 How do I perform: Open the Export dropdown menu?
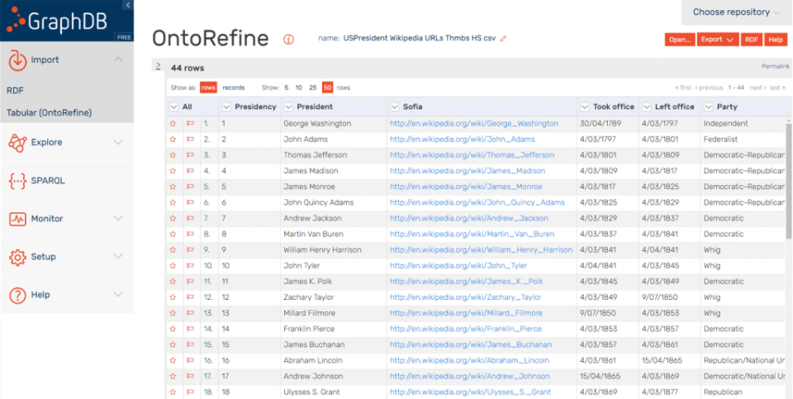click(717, 40)
